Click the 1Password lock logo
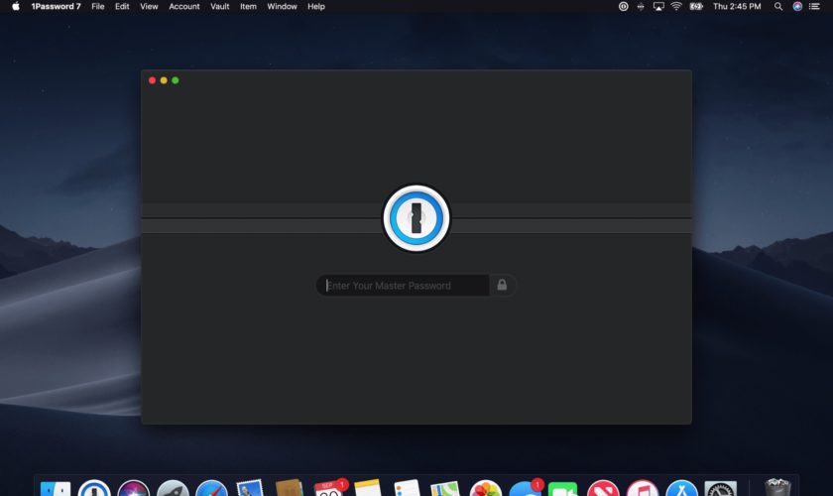The height and width of the screenshot is (496, 833). click(x=416, y=218)
